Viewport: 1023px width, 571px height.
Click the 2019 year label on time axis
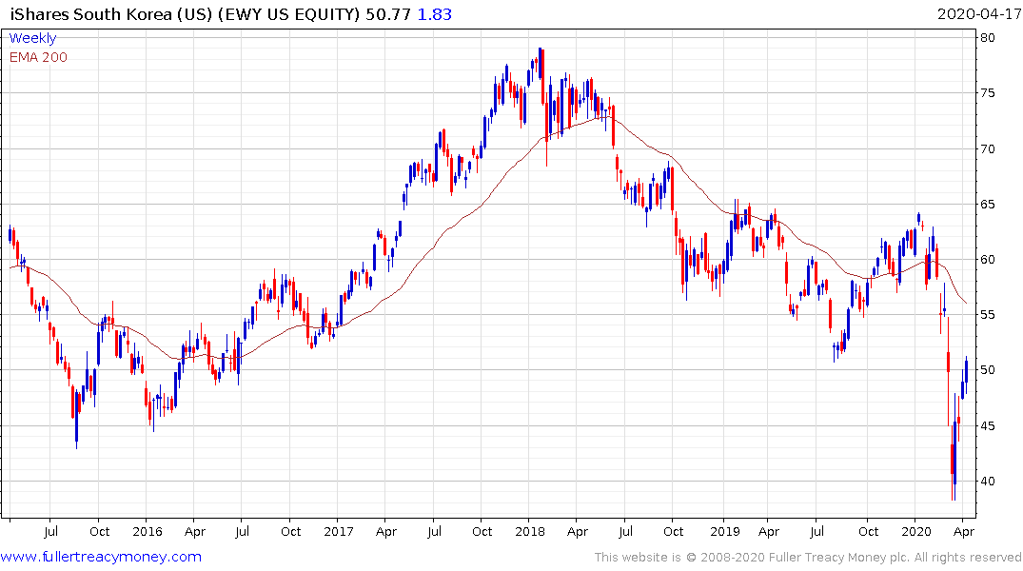[725, 531]
